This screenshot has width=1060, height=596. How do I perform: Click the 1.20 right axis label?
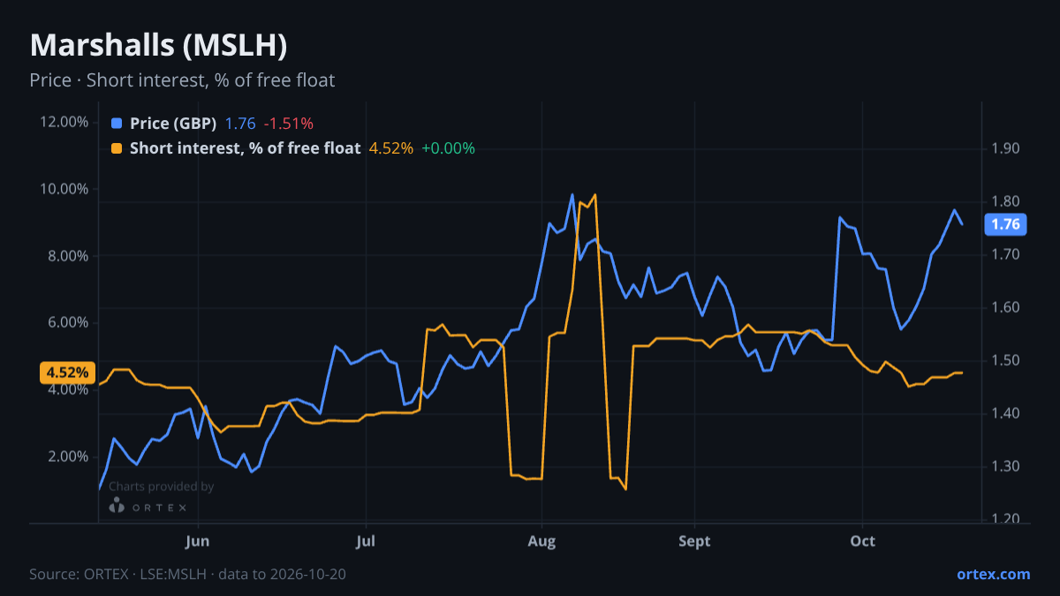pyautogui.click(x=1005, y=519)
